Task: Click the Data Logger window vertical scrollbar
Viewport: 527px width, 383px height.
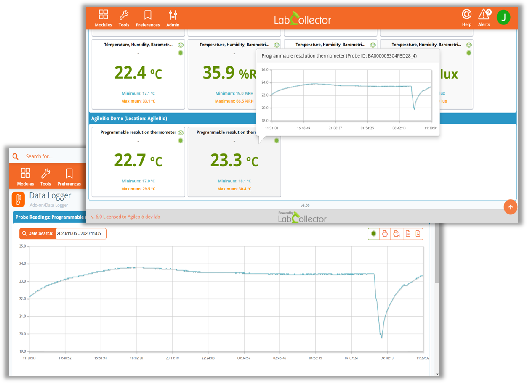Action: (437, 252)
